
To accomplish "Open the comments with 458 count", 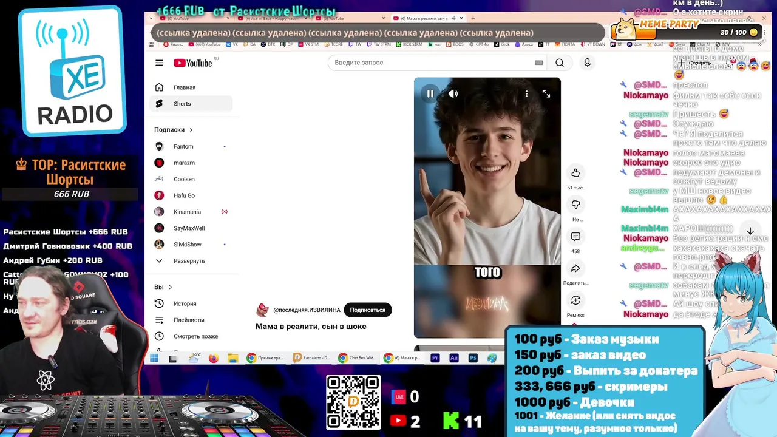I will [575, 237].
